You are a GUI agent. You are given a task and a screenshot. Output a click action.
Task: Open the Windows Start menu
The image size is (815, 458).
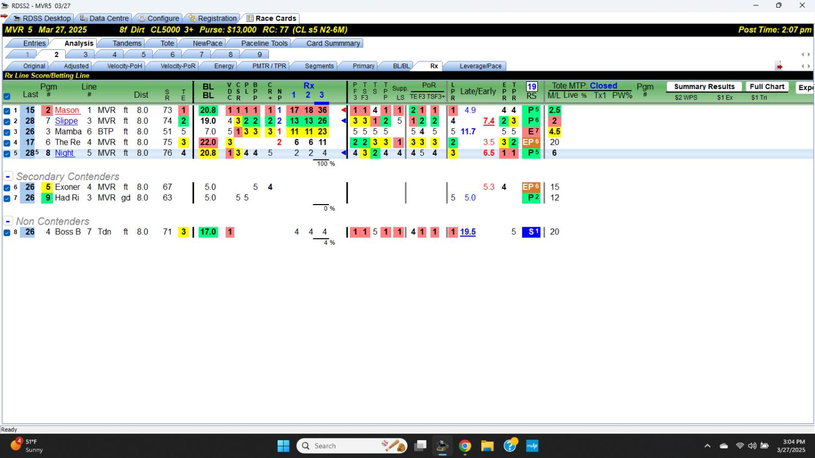[x=284, y=446]
